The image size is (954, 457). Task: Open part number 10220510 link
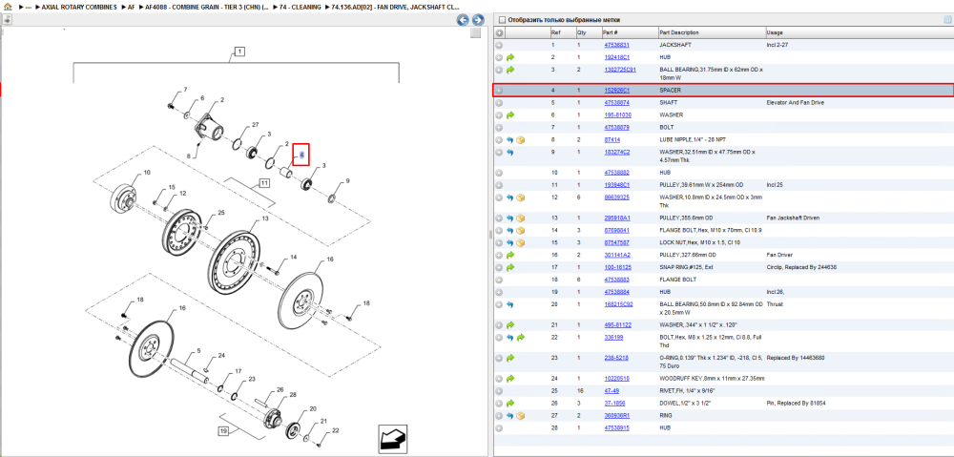(616, 379)
